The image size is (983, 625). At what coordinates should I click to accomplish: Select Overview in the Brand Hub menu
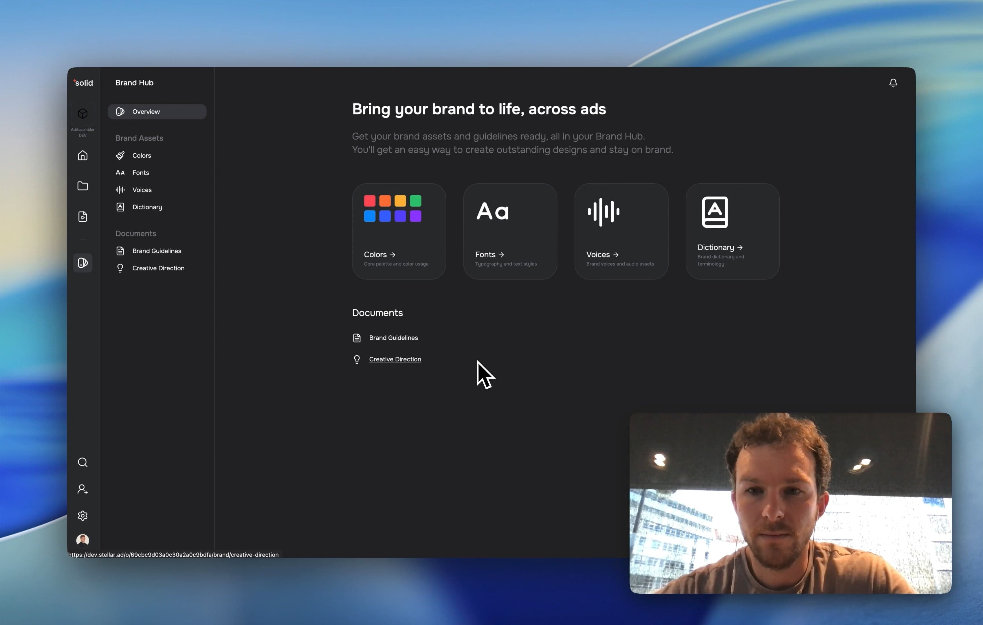(x=157, y=112)
